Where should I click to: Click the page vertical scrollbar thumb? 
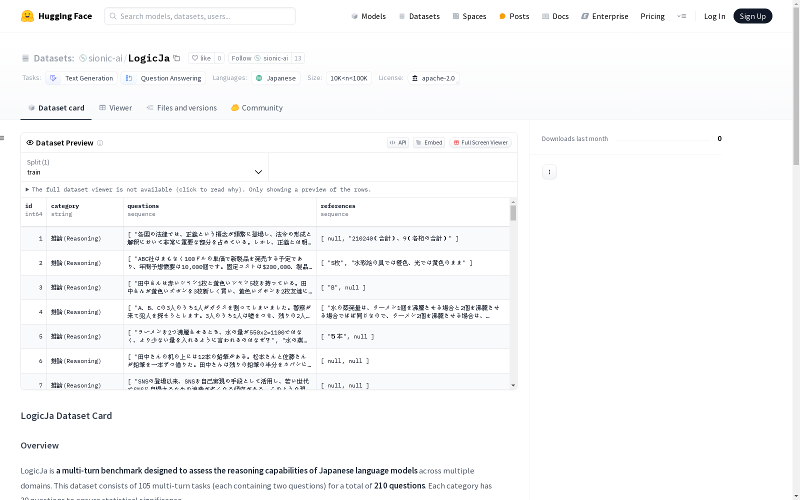point(796,86)
